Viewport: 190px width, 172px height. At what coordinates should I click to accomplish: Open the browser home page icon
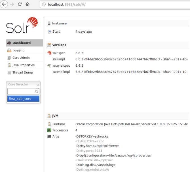coord(28,4)
